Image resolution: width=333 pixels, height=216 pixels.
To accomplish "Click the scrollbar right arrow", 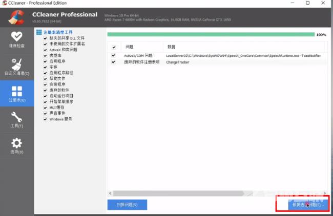I will click(x=325, y=193).
